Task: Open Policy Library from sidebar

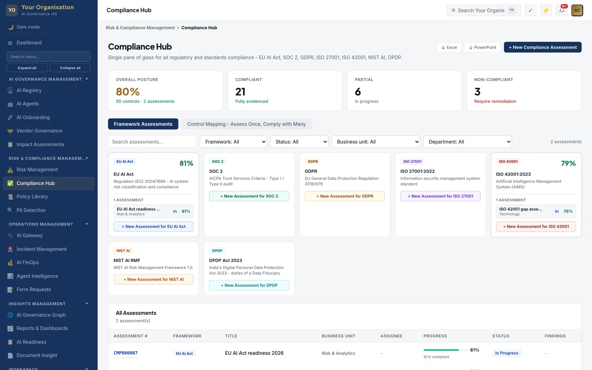Action: tap(48, 197)
